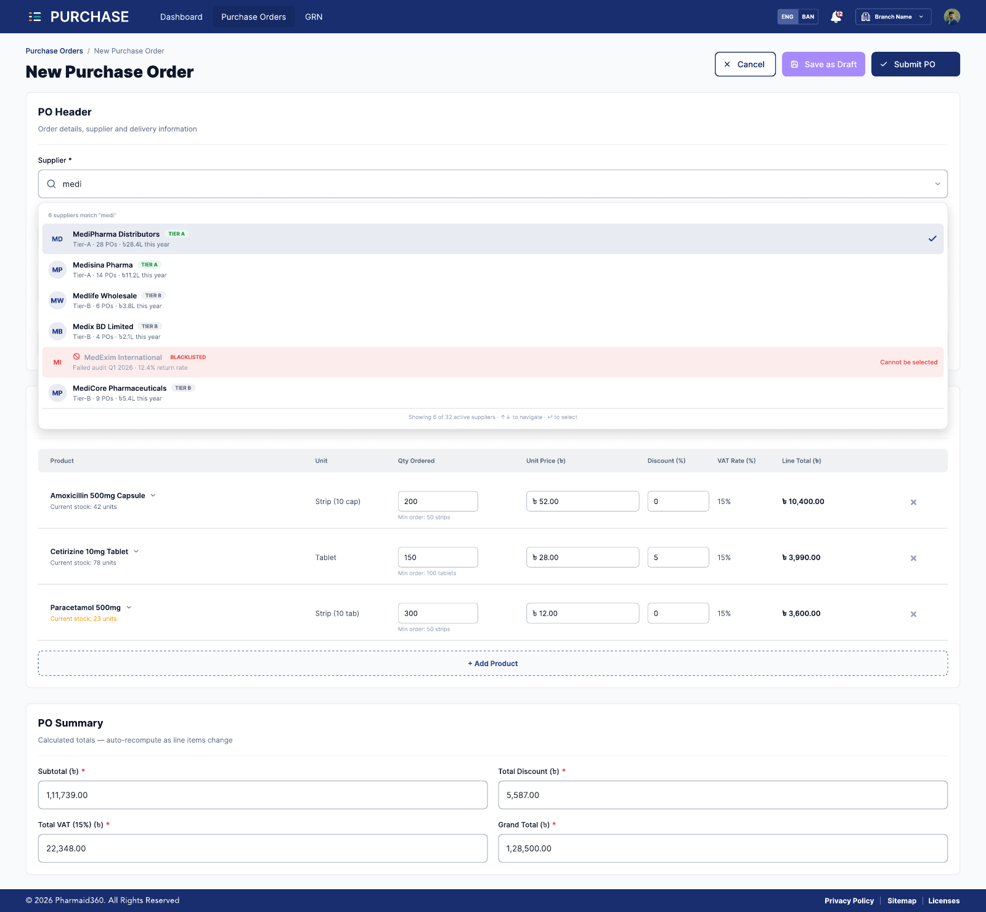Screen dimensions: 986x912
Task: Collapse the Supplier dropdown chevron
Action: [937, 184]
